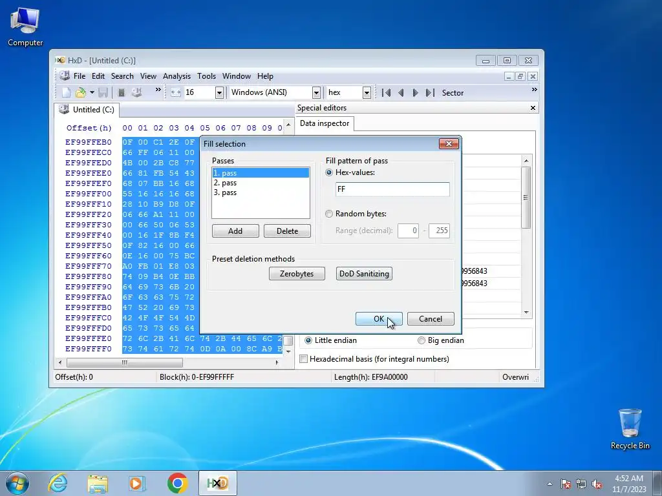Screen dimensions: 662x496
Task: Open the Windows (ANSI) charset dropdown
Action: pyautogui.click(x=316, y=92)
